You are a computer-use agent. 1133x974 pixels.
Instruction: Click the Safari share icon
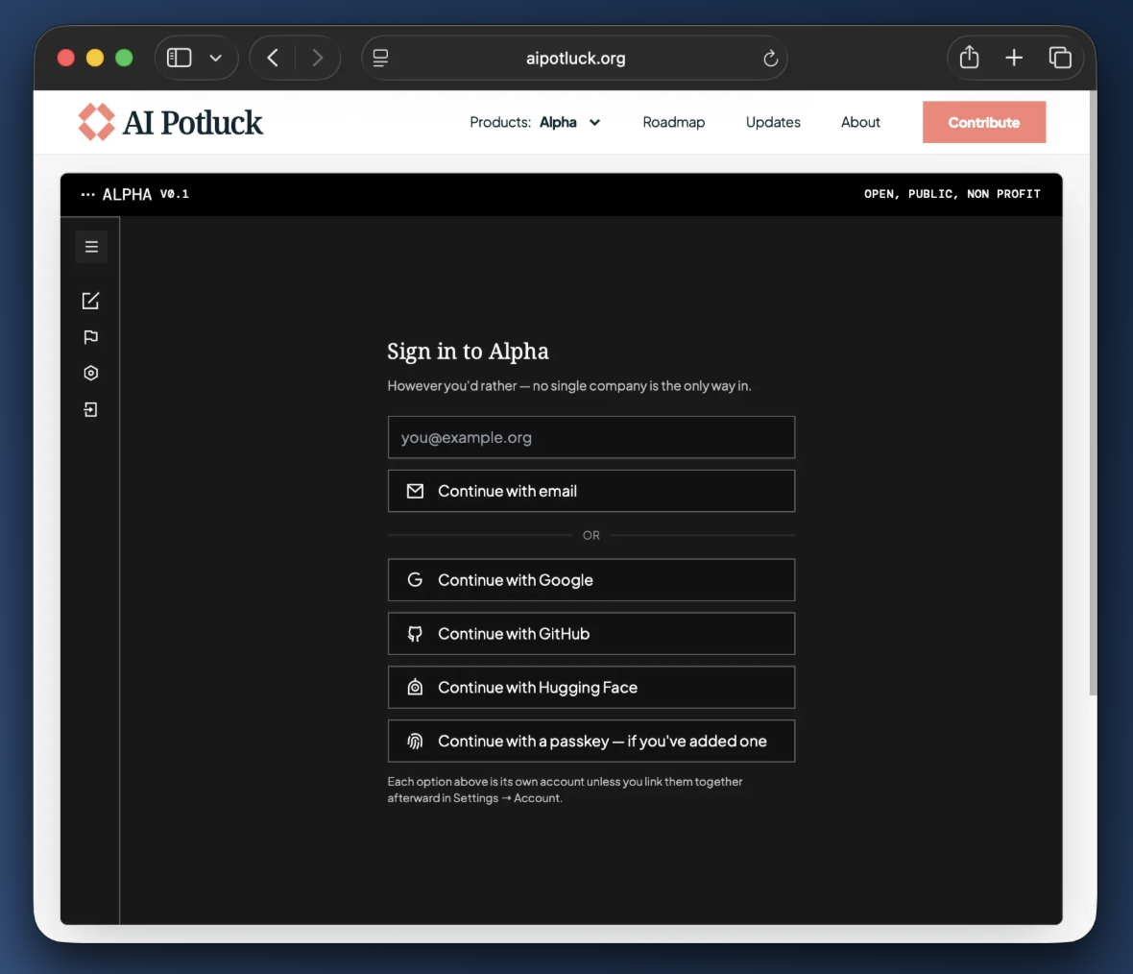(969, 57)
